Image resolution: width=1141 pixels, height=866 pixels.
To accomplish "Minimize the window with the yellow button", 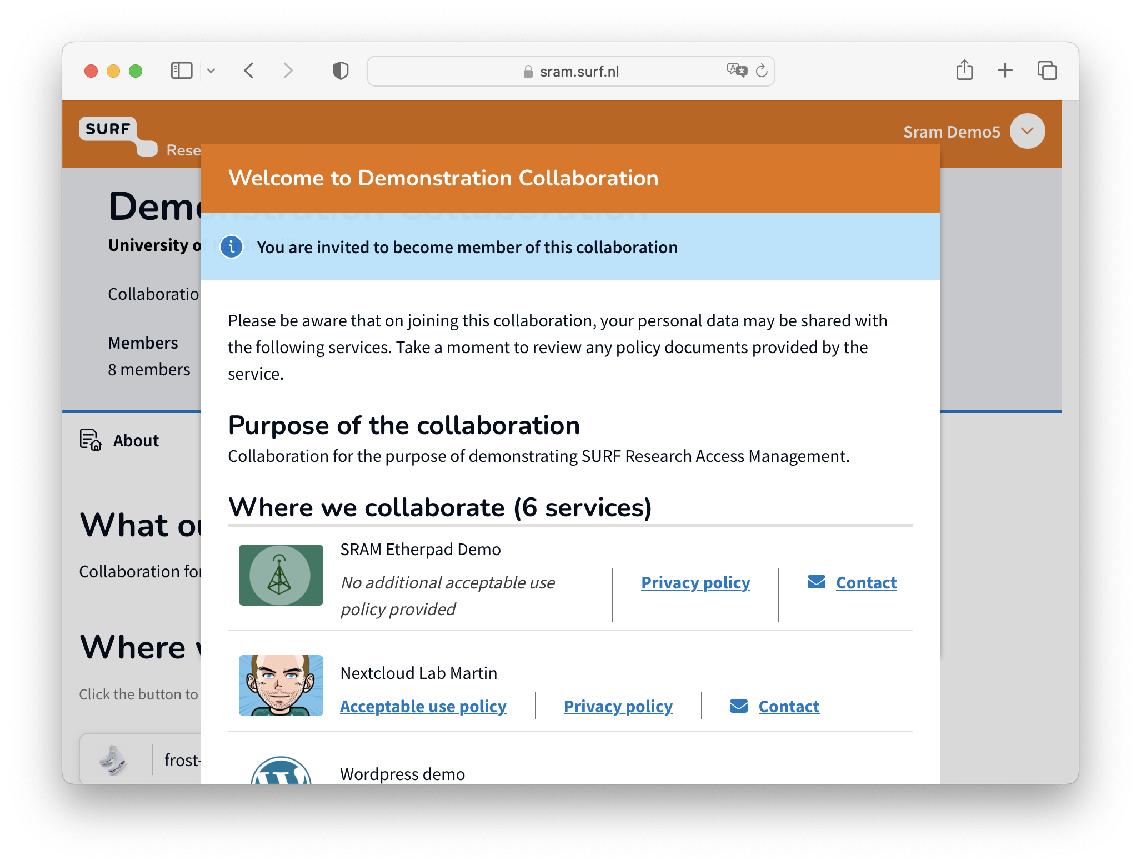I will pos(113,71).
